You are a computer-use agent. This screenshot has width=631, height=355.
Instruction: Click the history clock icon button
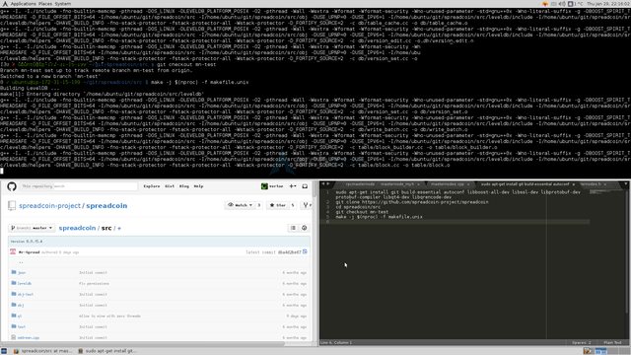305,228
